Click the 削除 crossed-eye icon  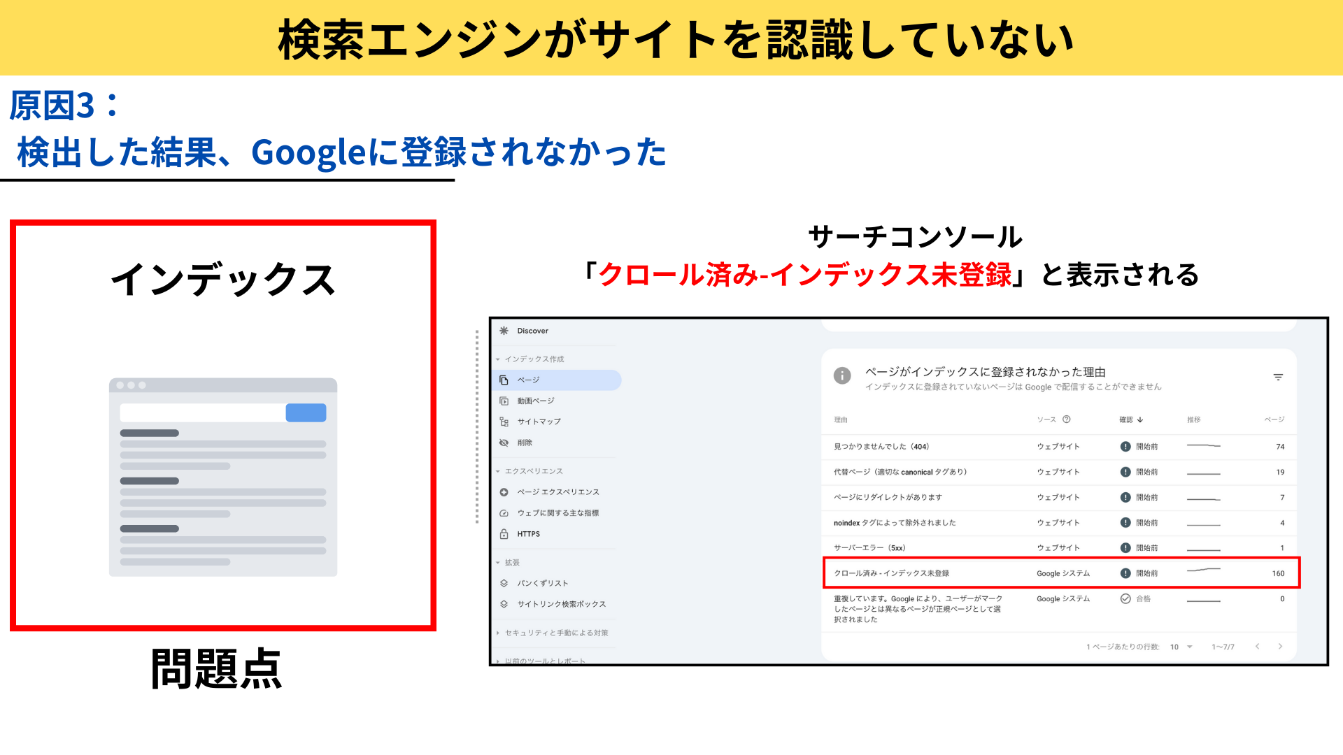click(504, 443)
